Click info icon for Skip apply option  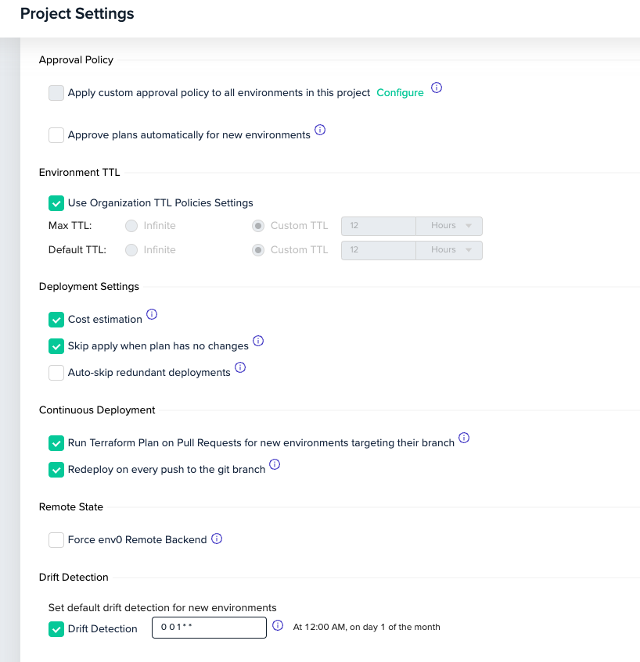pos(258,341)
